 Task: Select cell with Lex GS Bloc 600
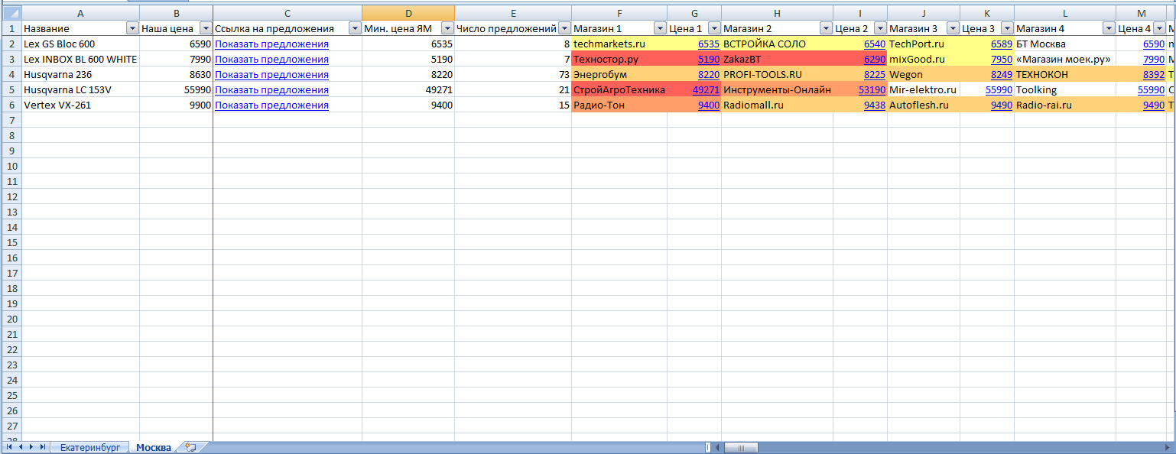80,44
